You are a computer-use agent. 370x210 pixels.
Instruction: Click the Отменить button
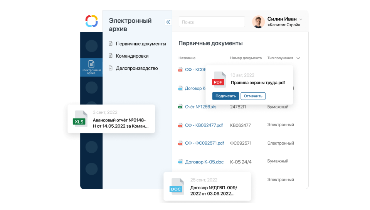[x=253, y=96]
